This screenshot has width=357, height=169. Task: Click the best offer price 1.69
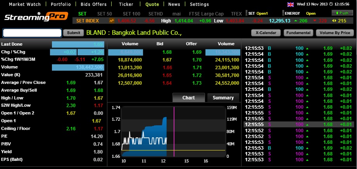click(x=197, y=52)
